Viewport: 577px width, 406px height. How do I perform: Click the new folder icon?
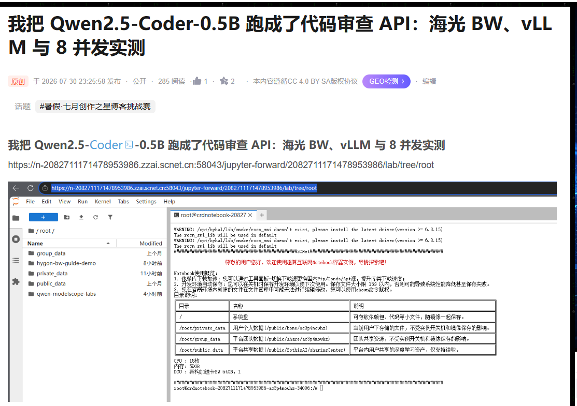click(x=66, y=217)
